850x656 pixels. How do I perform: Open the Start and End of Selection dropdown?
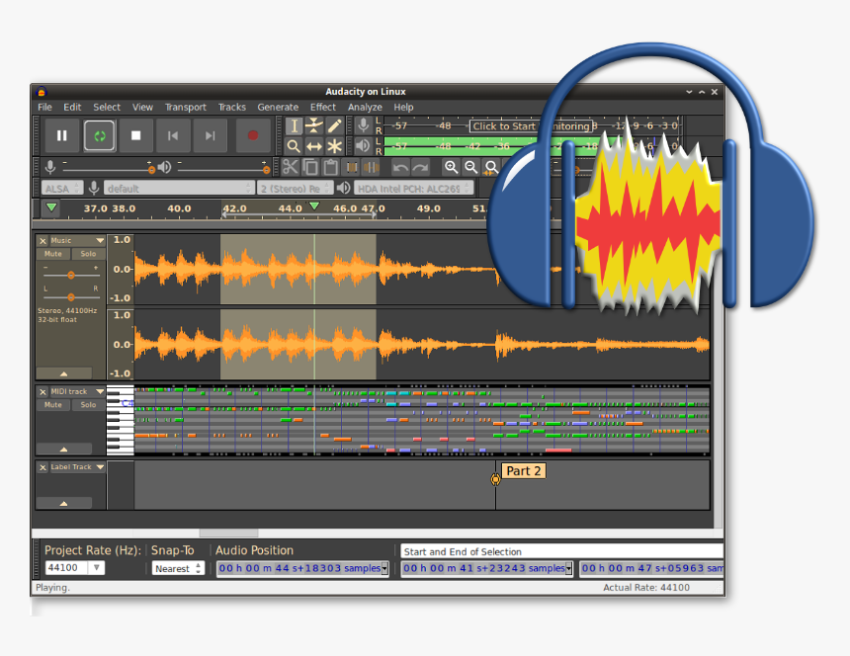click(561, 551)
